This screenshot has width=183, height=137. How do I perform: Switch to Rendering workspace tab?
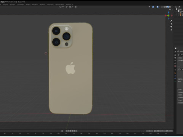(x=42, y=5)
